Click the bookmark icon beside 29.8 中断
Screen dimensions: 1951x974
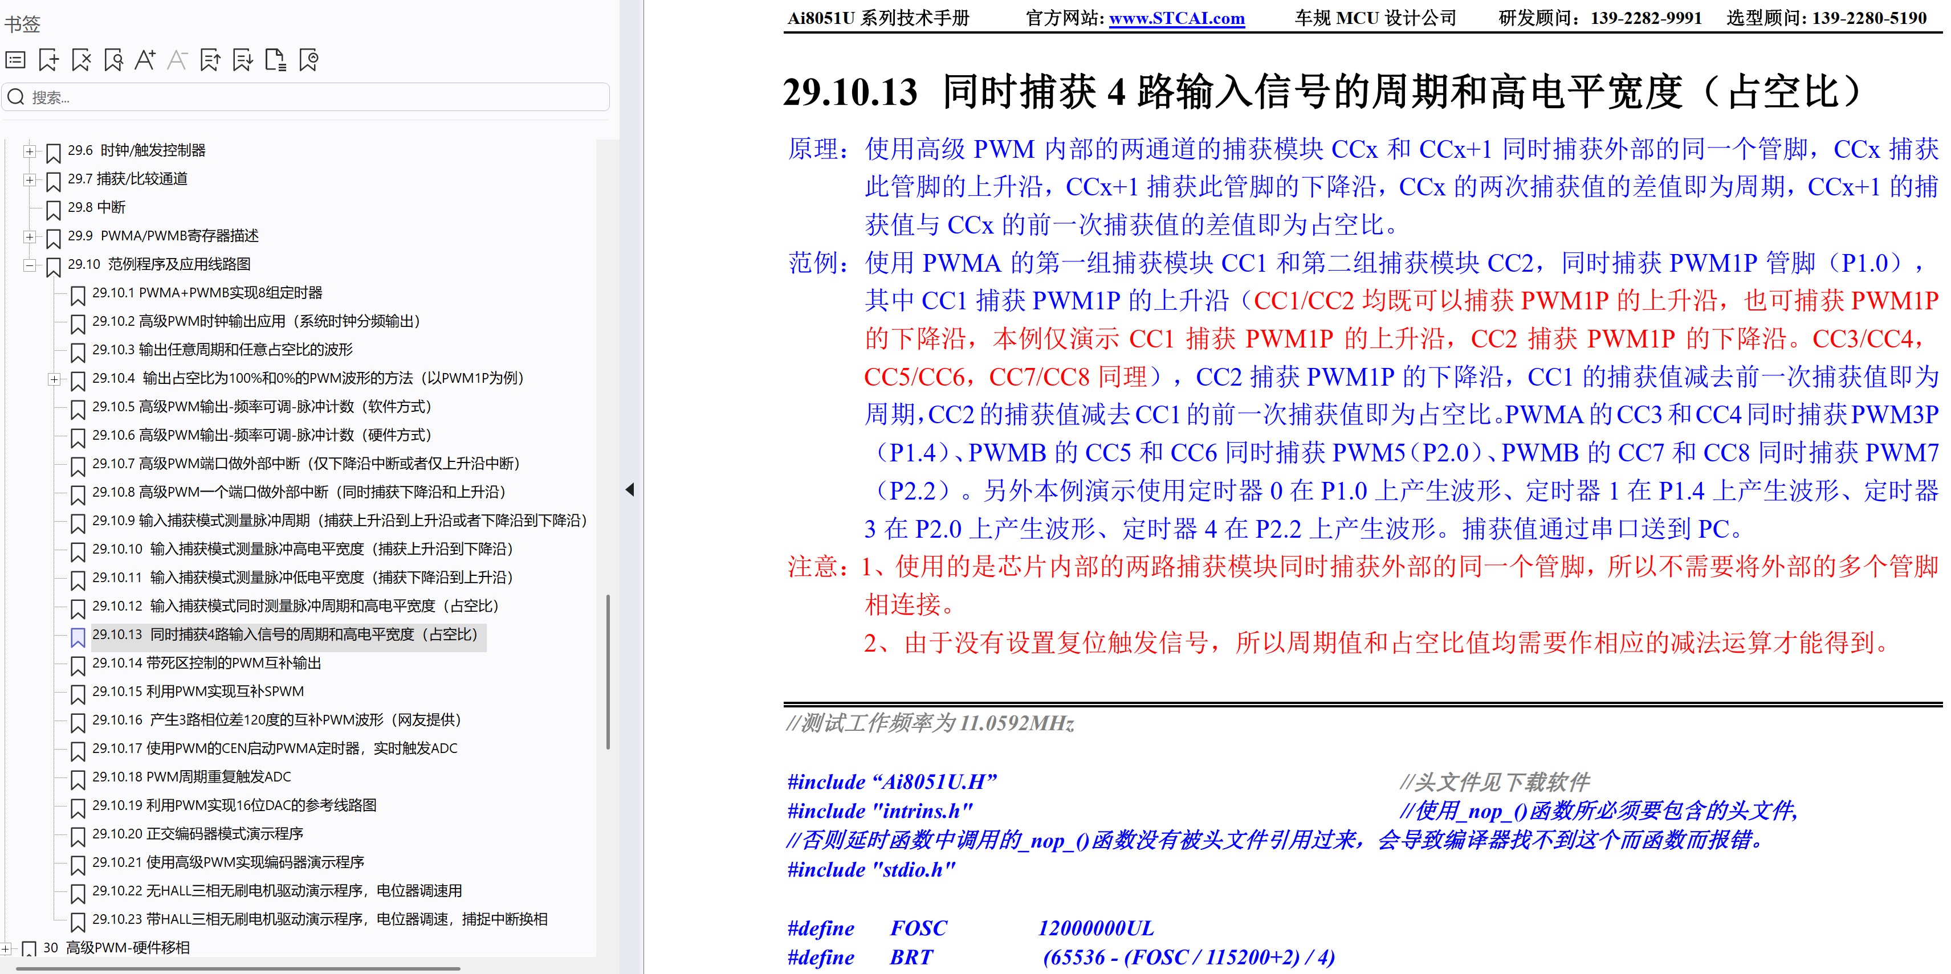[53, 210]
